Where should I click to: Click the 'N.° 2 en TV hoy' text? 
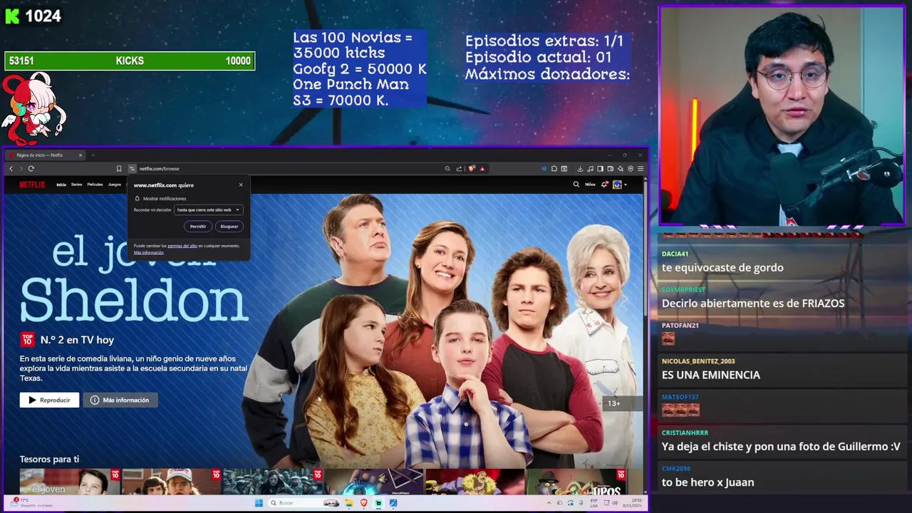(x=77, y=340)
